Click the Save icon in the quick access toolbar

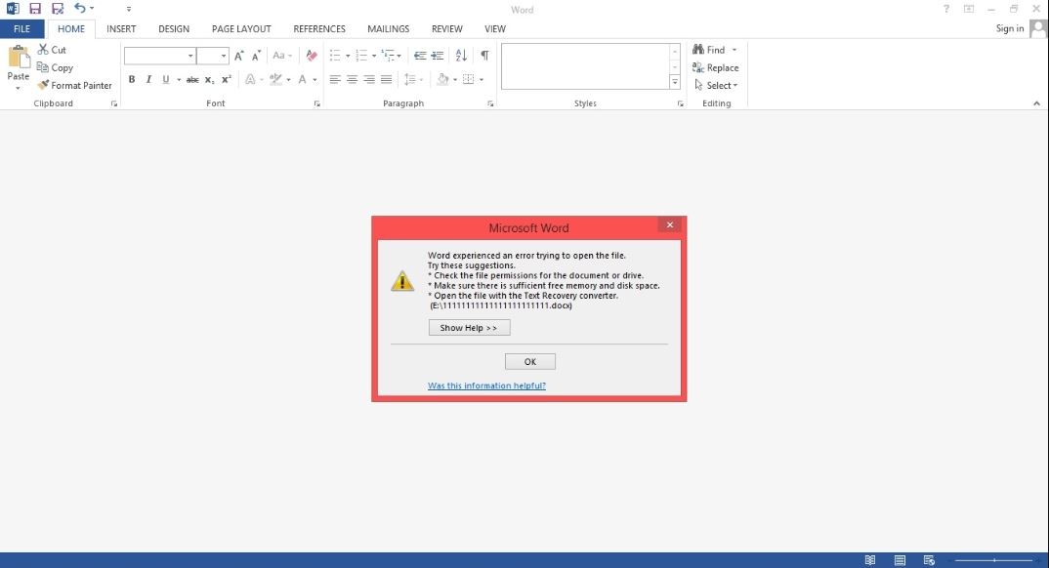[x=35, y=9]
